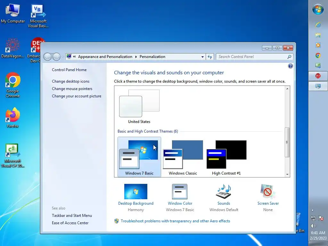The height and width of the screenshot is (246, 328).
Task: Open the Windows Start orb
Action: point(318,9)
